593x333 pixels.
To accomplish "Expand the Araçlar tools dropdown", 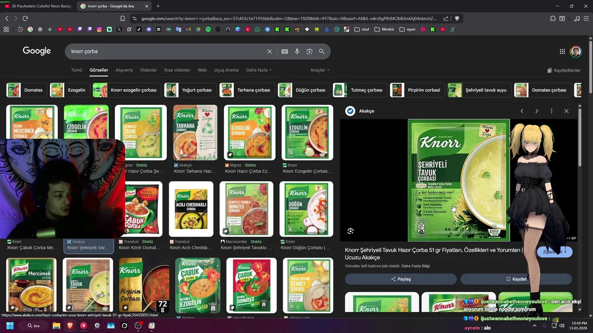I will [320, 70].
